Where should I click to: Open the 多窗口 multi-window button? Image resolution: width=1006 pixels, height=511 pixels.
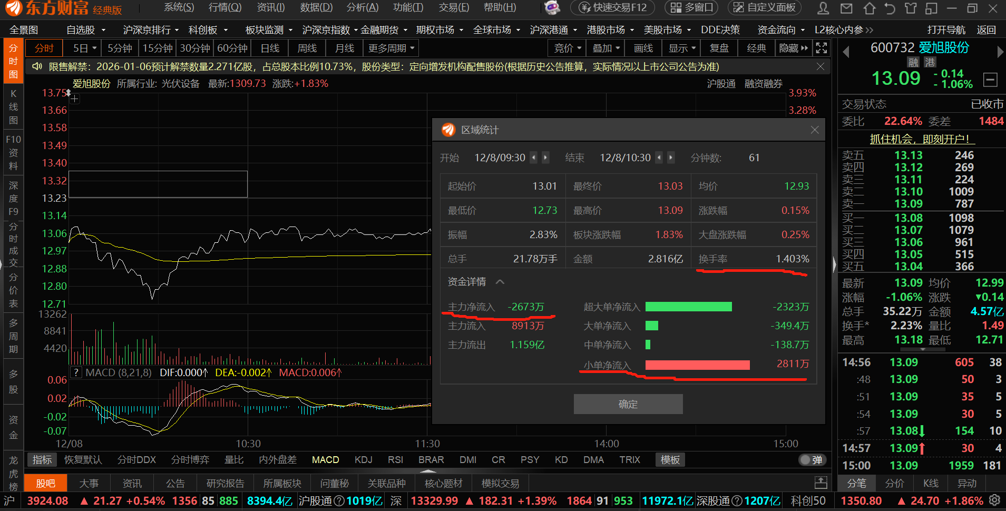[x=692, y=7]
